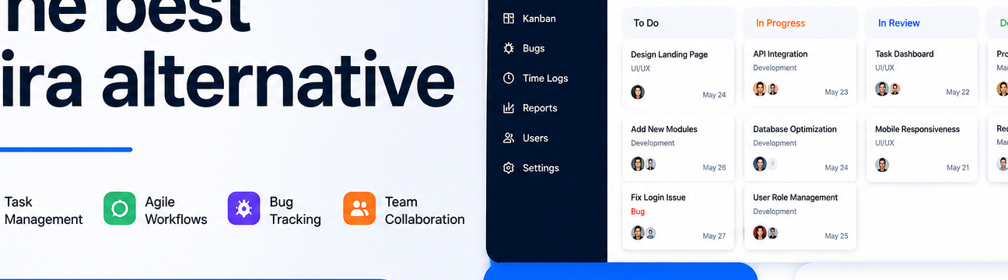Click the May 26 date on Add New Modules
The image size is (1008, 280).
point(714,167)
